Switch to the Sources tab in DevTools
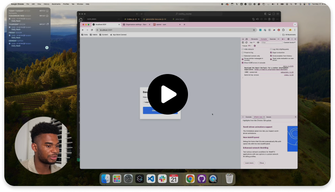335x192 pixels. coord(272,39)
